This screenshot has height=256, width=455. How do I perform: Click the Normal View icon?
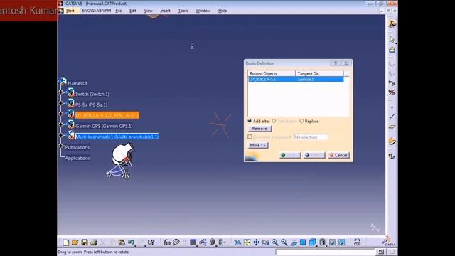point(294,242)
